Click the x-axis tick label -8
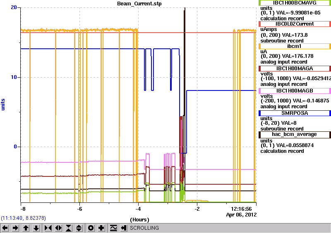Screen dimensions: 331x233 [x=23, y=209]
